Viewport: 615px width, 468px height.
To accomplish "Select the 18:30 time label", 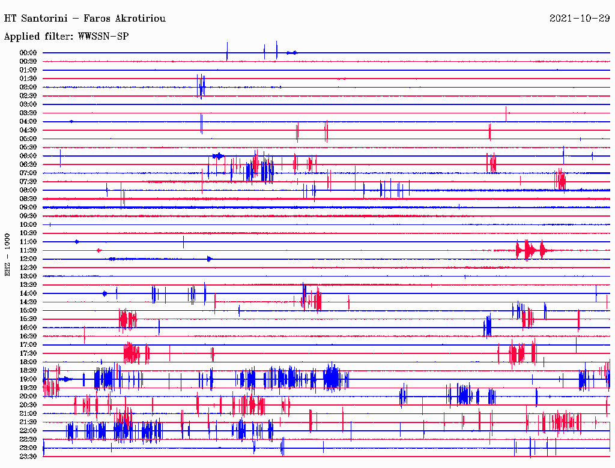I will pyautogui.click(x=28, y=370).
